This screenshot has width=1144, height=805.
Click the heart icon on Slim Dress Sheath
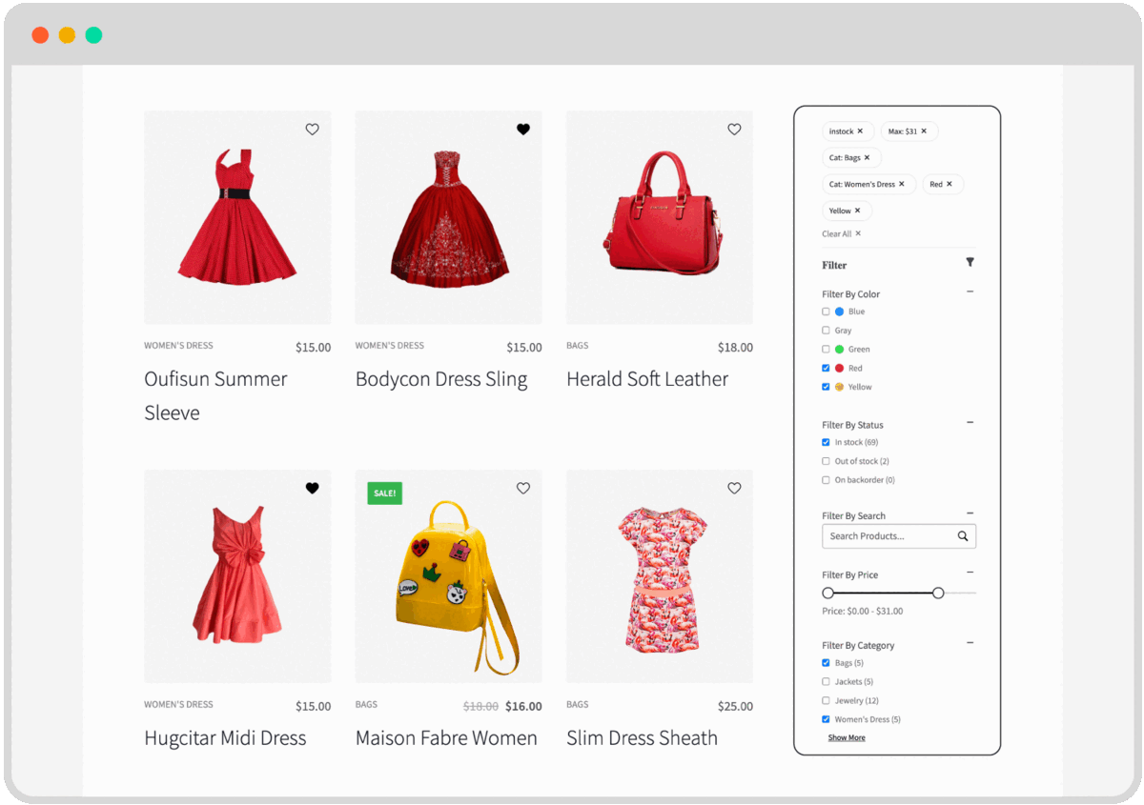[x=734, y=488]
